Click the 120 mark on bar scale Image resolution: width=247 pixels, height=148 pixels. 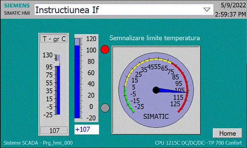tap(91, 39)
